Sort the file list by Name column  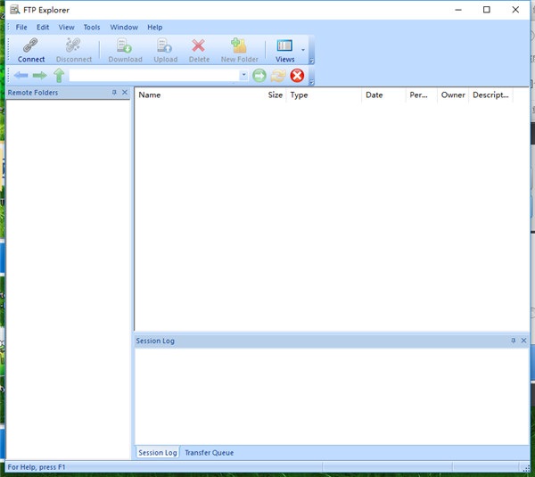pos(196,95)
